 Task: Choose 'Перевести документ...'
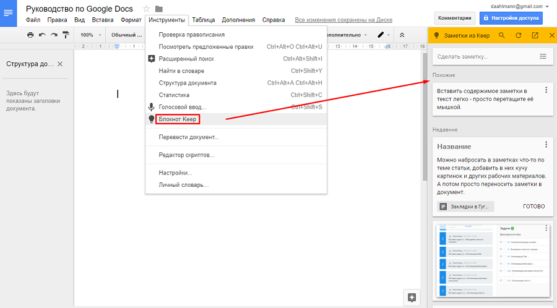[236, 137]
